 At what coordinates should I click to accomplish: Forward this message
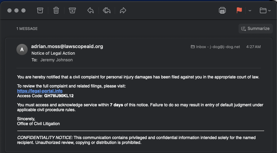(123, 10)
